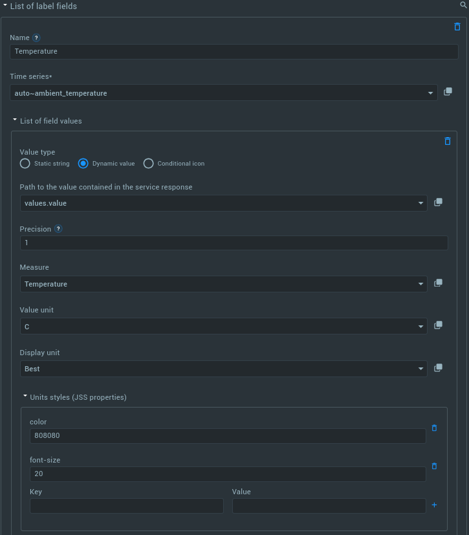Delete the Temperature label field using the trash icon
469x535 pixels.
pos(457,27)
